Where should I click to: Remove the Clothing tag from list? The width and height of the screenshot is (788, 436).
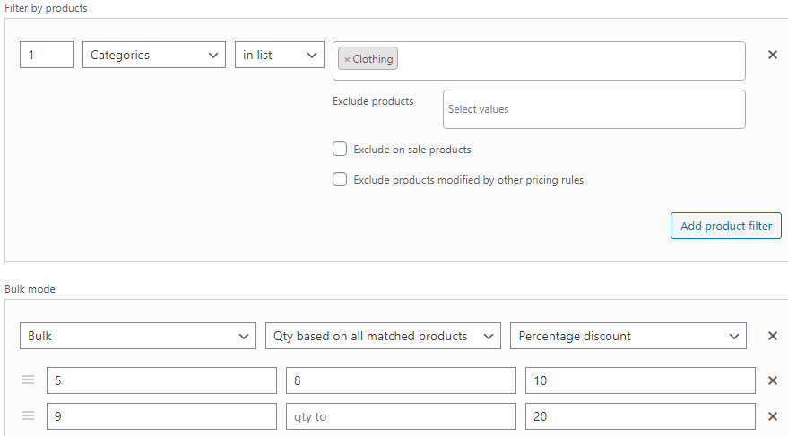[x=347, y=59]
